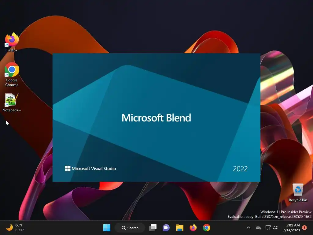Image resolution: width=313 pixels, height=235 pixels.
Task: Open the weather widget showing 60°F Clear
Action: coord(15,228)
